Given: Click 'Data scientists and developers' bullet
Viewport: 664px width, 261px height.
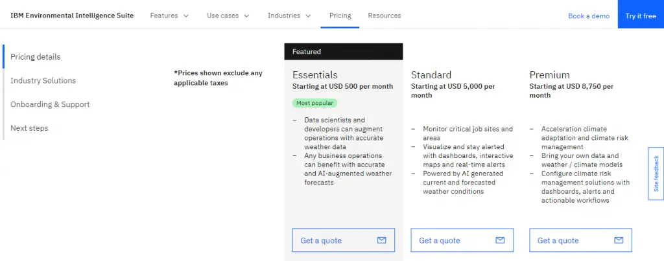Looking at the screenshot, I should click(344, 133).
